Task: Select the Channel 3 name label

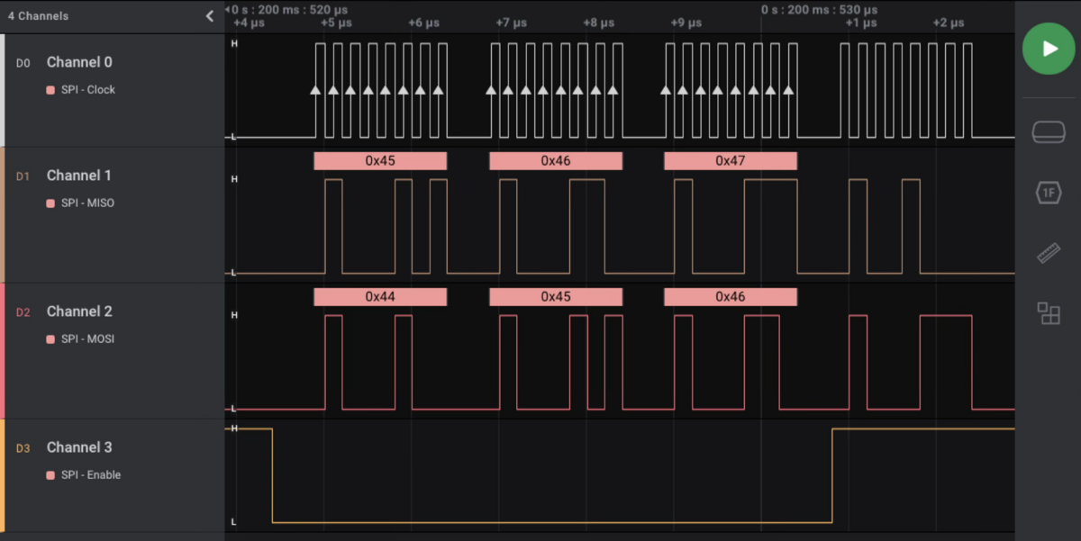Action: (x=79, y=447)
